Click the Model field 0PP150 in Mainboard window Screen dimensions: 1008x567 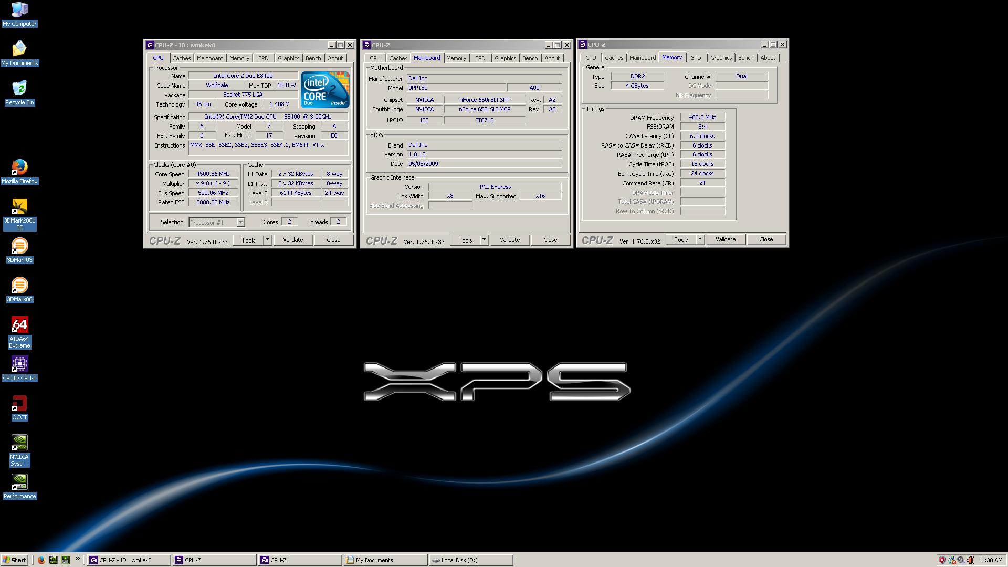tap(456, 88)
